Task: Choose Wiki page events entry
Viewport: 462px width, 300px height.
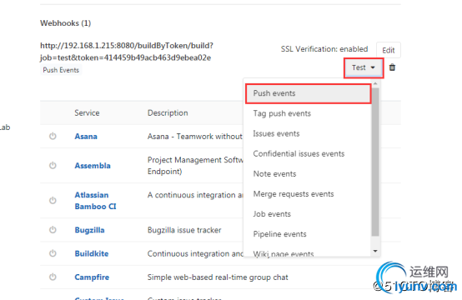Action: (x=284, y=253)
